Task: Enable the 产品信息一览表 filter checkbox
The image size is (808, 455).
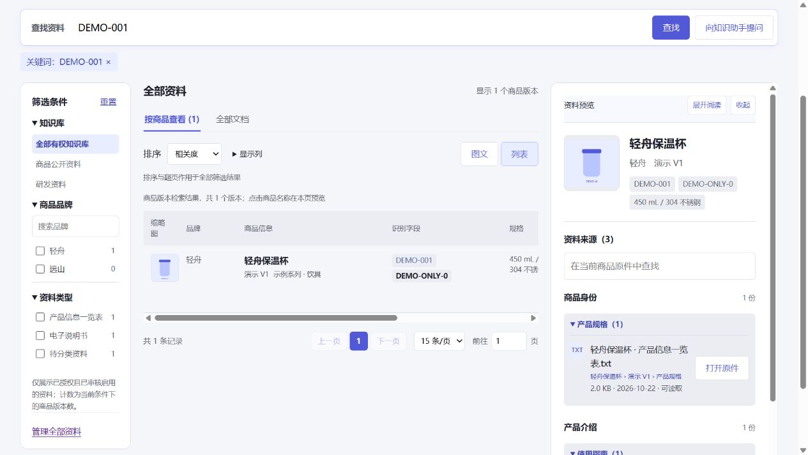Action: click(x=40, y=317)
